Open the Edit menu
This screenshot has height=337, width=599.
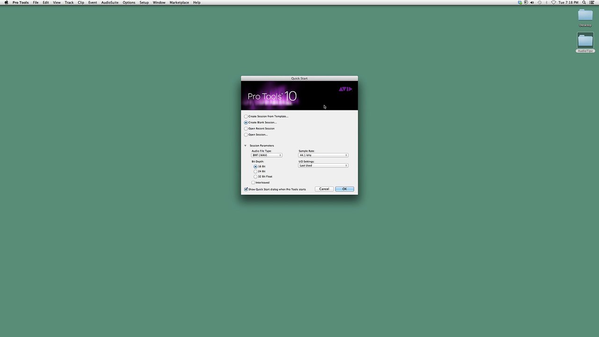click(46, 2)
